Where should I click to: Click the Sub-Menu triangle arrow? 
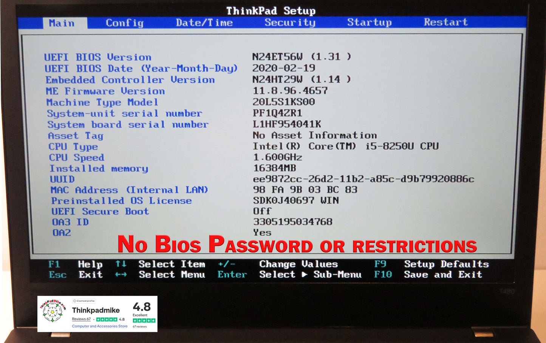tap(305, 275)
